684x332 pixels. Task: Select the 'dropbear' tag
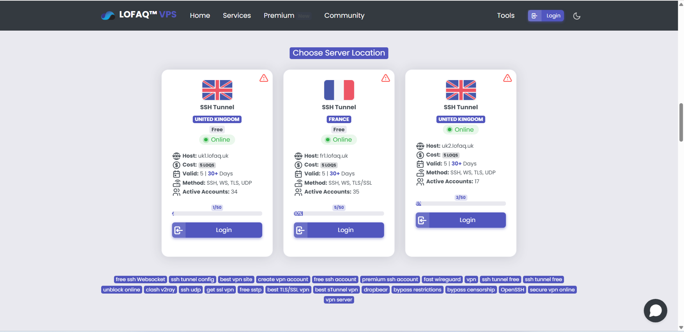pos(375,290)
